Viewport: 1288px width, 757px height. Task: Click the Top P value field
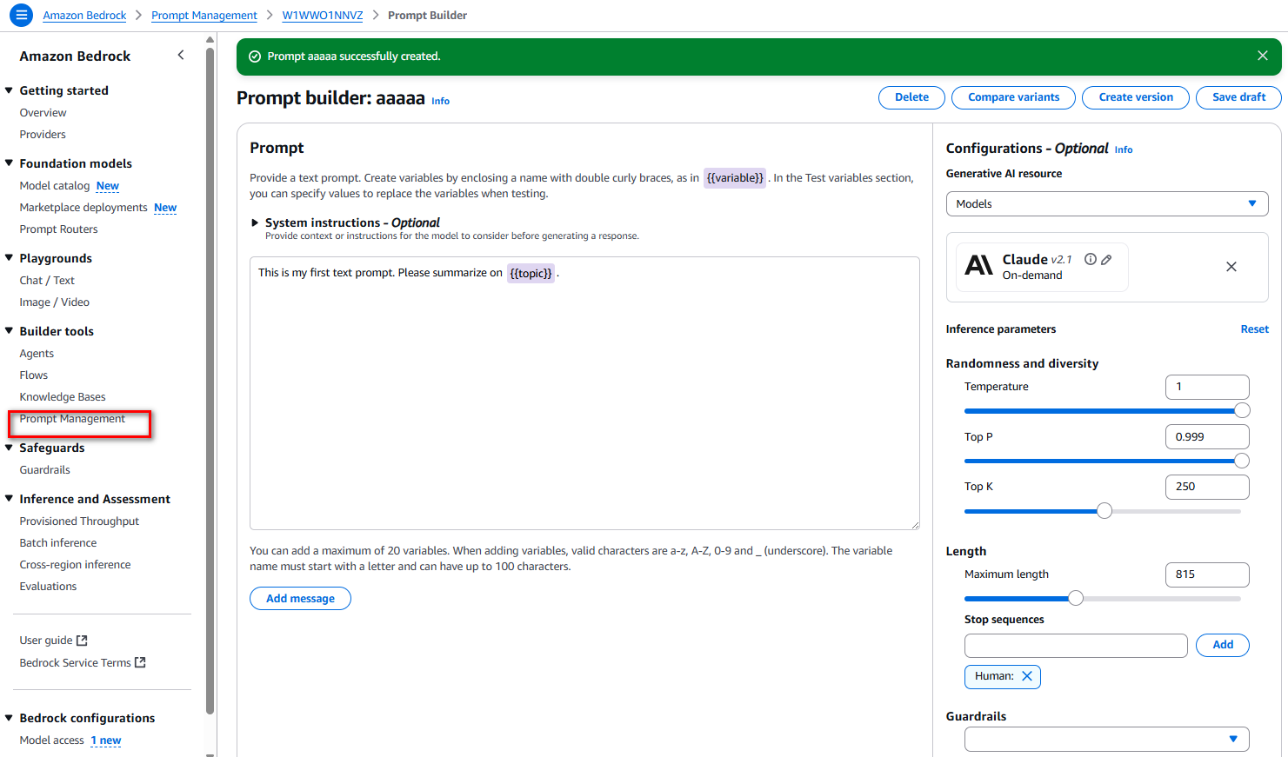1207,437
